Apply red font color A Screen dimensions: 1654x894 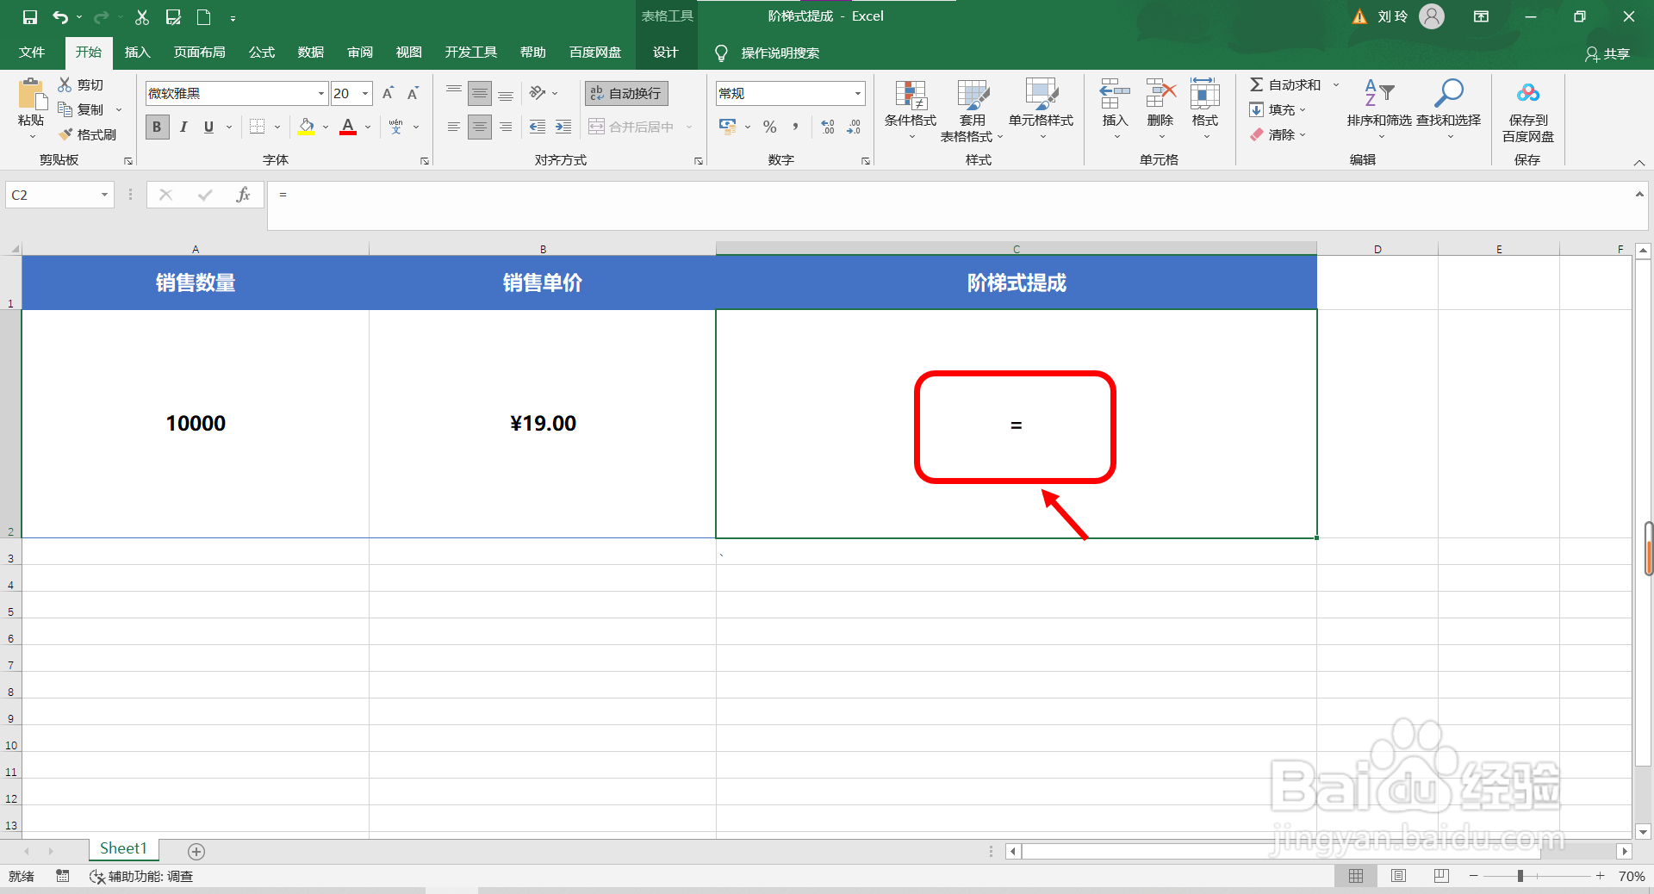(348, 127)
